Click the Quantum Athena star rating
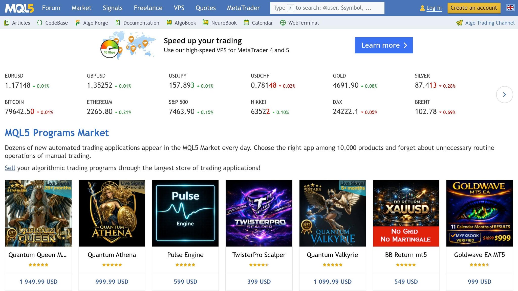The image size is (518, 291). pyautogui.click(x=112, y=265)
